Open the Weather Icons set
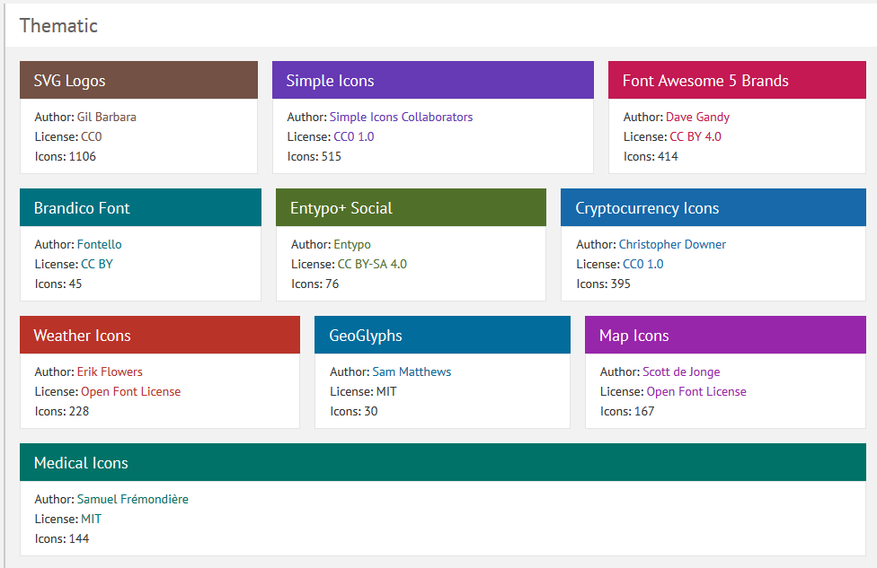The image size is (877, 568). click(160, 335)
